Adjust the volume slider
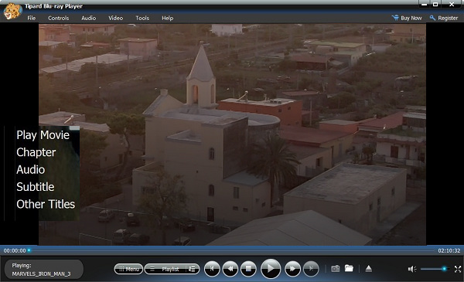The width and height of the screenshot is (464, 282). (435, 269)
